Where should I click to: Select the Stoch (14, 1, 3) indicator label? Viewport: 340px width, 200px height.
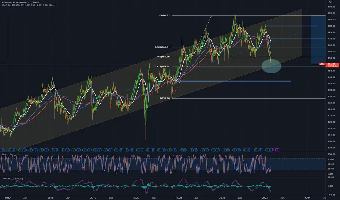pyautogui.click(x=11, y=155)
